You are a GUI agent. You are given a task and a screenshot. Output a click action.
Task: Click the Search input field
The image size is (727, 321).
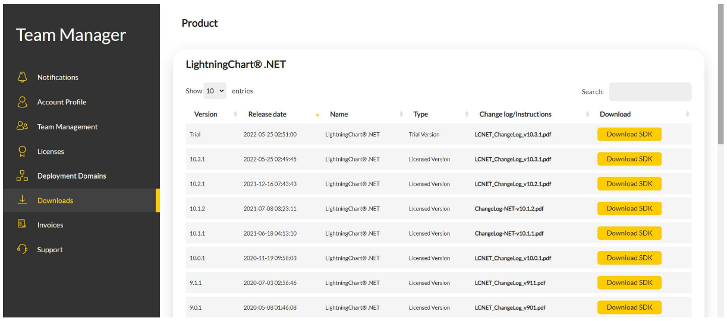click(650, 91)
